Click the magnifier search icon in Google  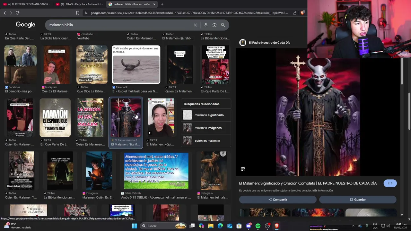click(x=223, y=25)
